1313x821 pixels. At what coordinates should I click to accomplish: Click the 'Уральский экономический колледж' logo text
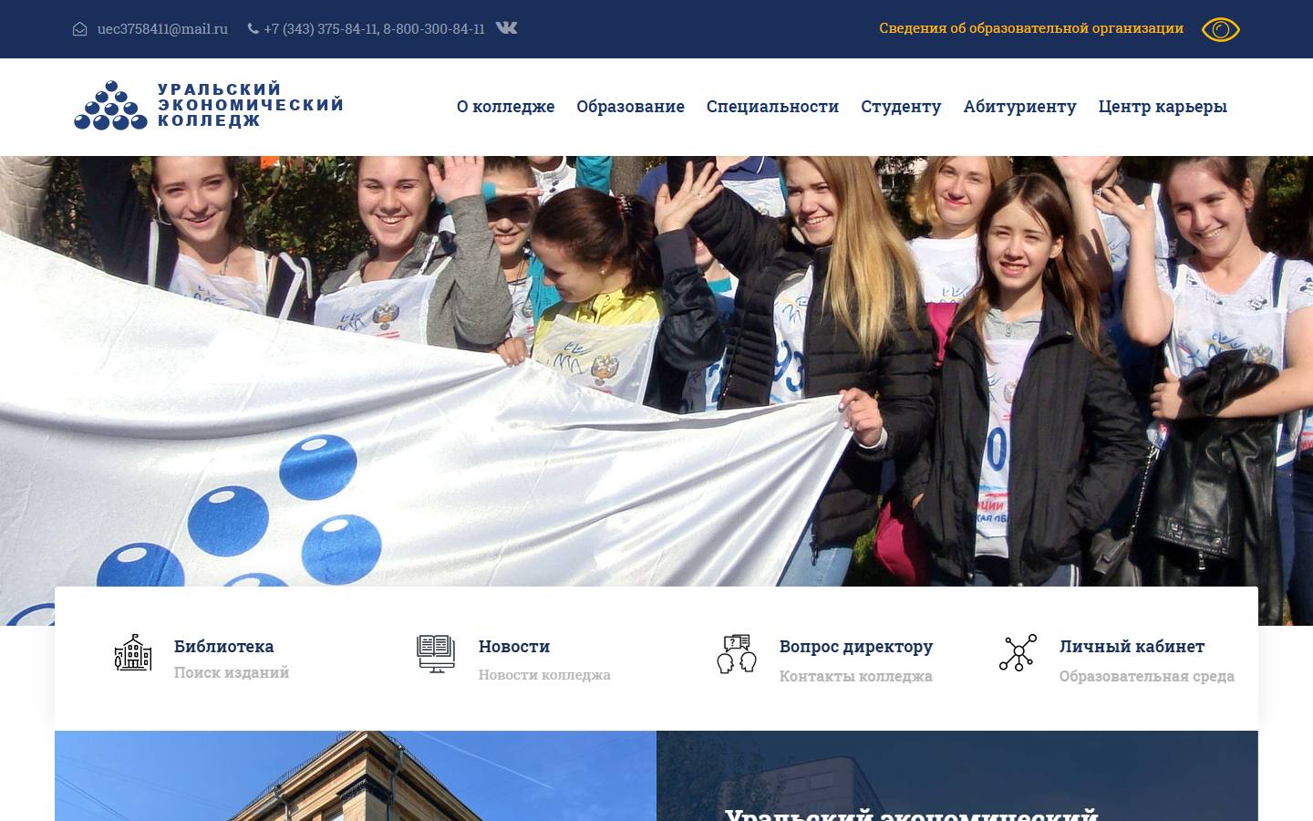(x=251, y=105)
